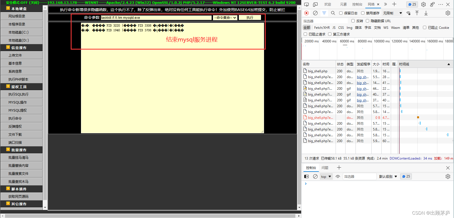Toggle device emulation icon in DevTools
This screenshot has height=218, width=454.
point(315,4)
